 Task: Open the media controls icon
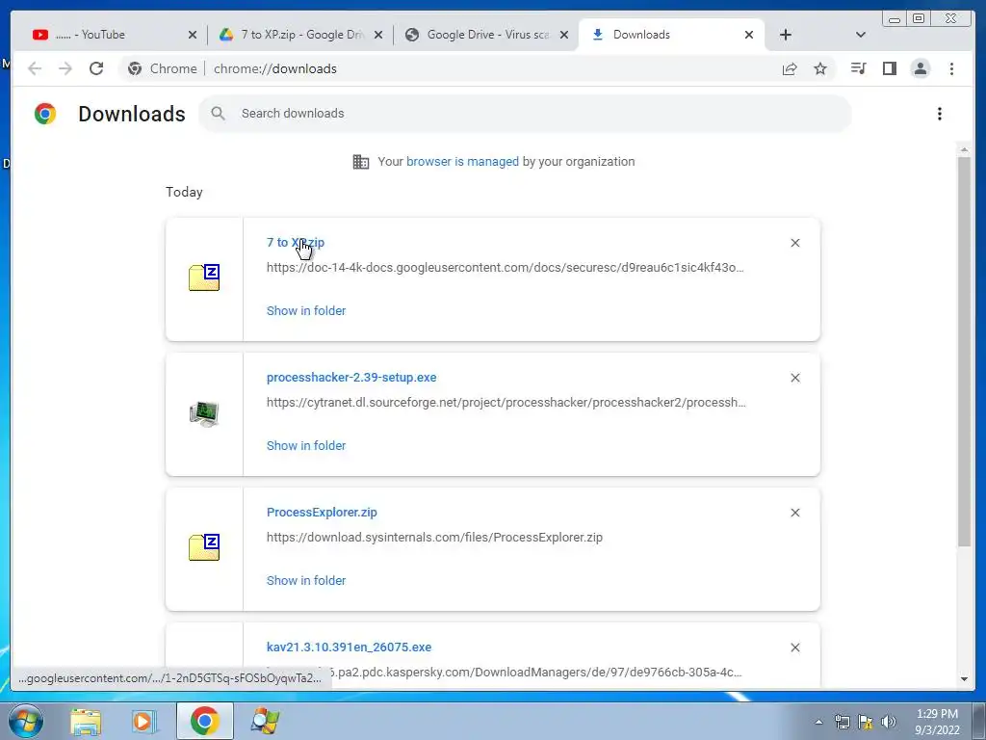tap(858, 68)
